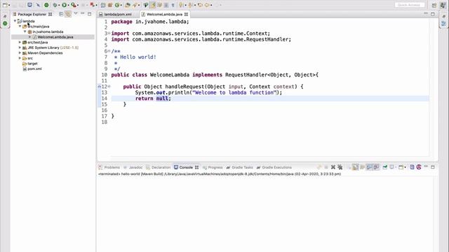Click 'WelcomeLambda' class name on line 10

tap(170, 75)
